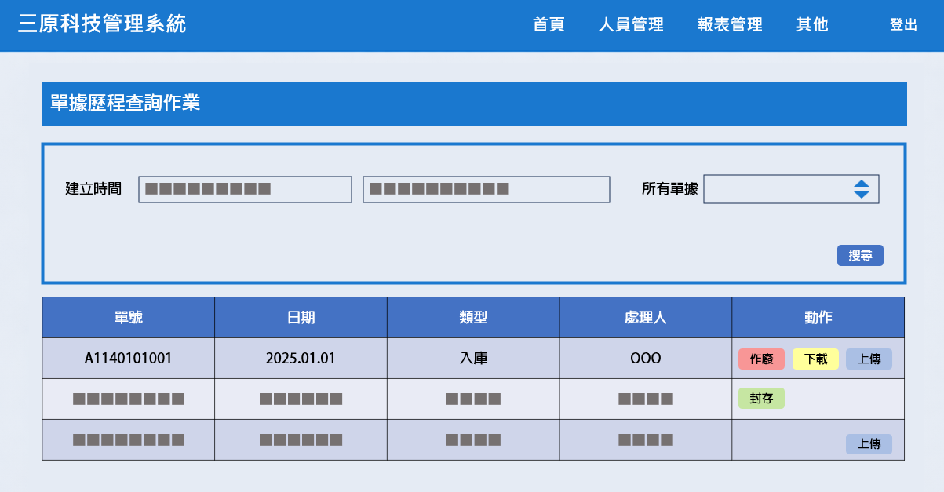Click the 作廢 action button

pyautogui.click(x=760, y=359)
